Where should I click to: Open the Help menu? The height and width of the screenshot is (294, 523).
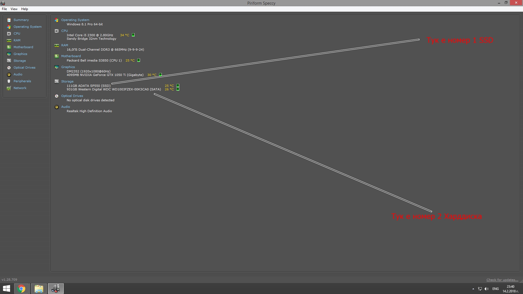click(25, 9)
